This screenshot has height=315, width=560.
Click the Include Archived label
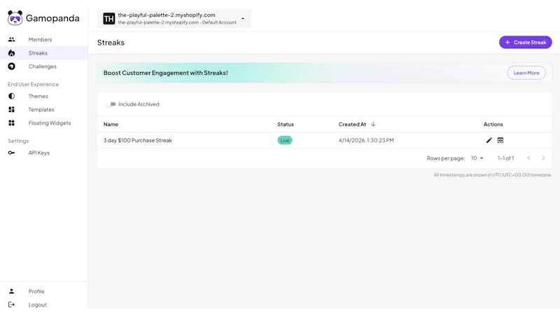coord(139,104)
